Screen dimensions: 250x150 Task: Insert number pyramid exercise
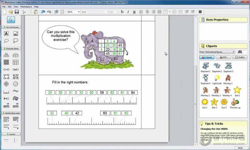[6, 55]
